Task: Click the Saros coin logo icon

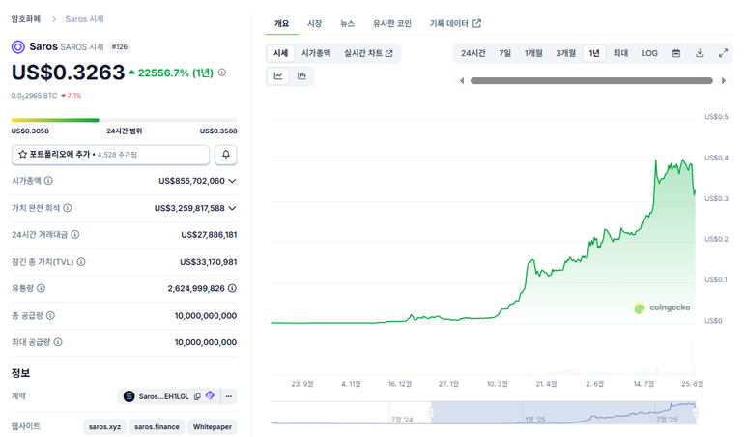Action: tap(18, 46)
